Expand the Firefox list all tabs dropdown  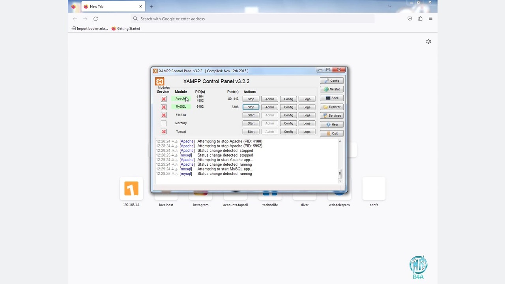[x=389, y=6]
